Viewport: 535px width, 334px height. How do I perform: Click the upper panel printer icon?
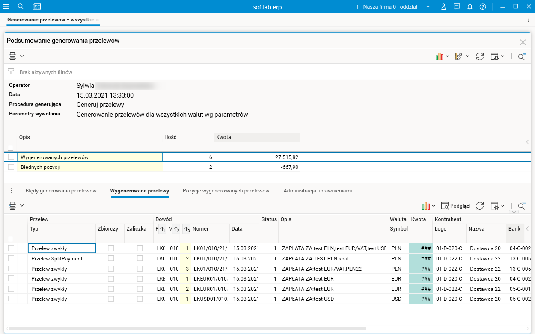12,56
